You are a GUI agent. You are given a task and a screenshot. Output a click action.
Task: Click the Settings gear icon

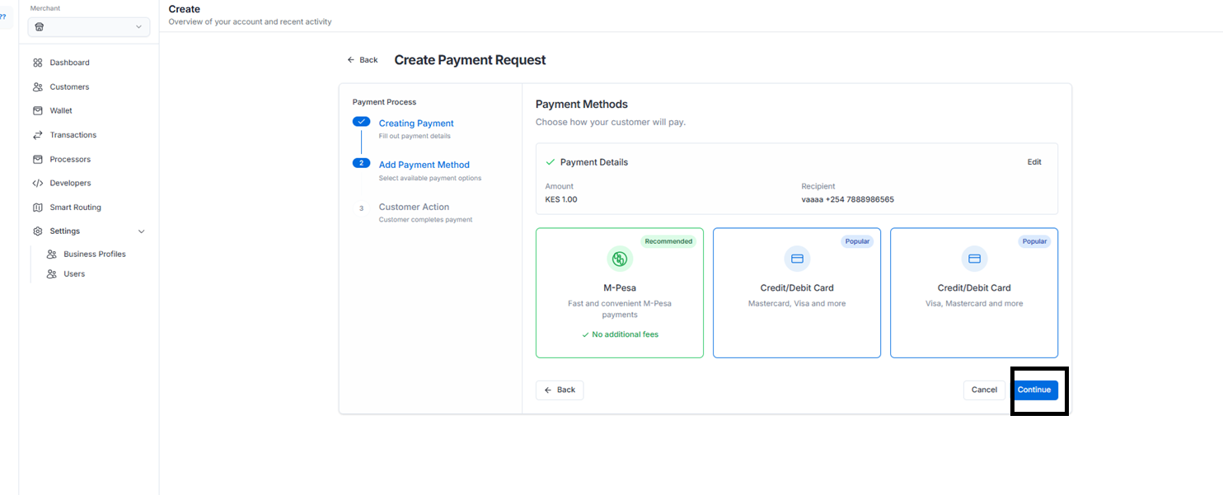point(38,231)
